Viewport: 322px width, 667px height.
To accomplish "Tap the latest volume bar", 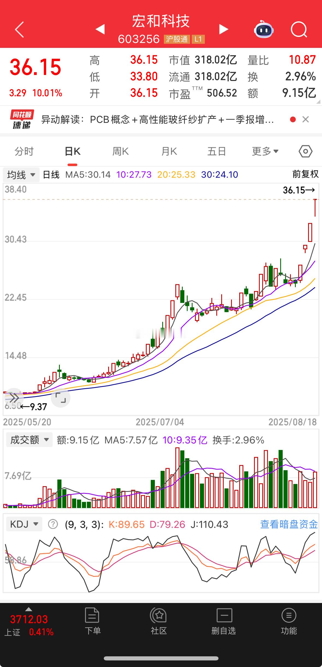I will click(315, 490).
